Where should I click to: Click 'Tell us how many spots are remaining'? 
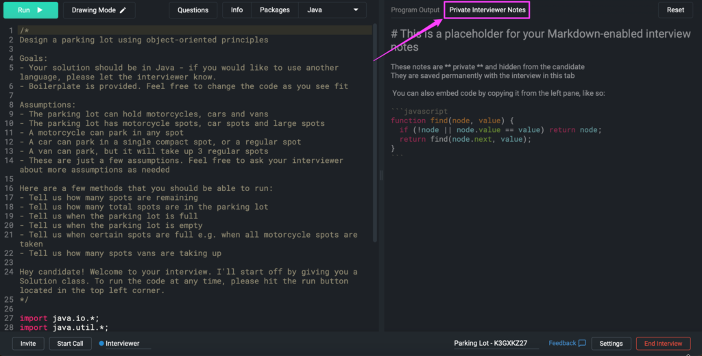tap(109, 197)
